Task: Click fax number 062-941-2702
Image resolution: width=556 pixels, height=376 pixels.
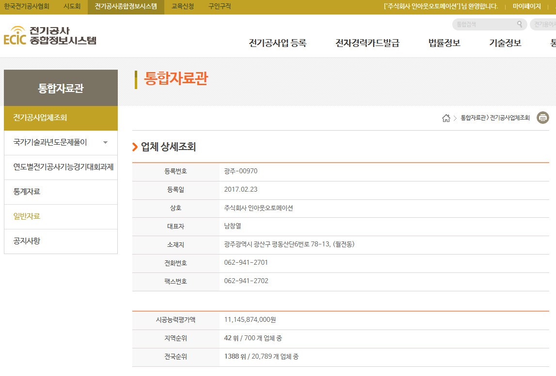Action: 246,281
